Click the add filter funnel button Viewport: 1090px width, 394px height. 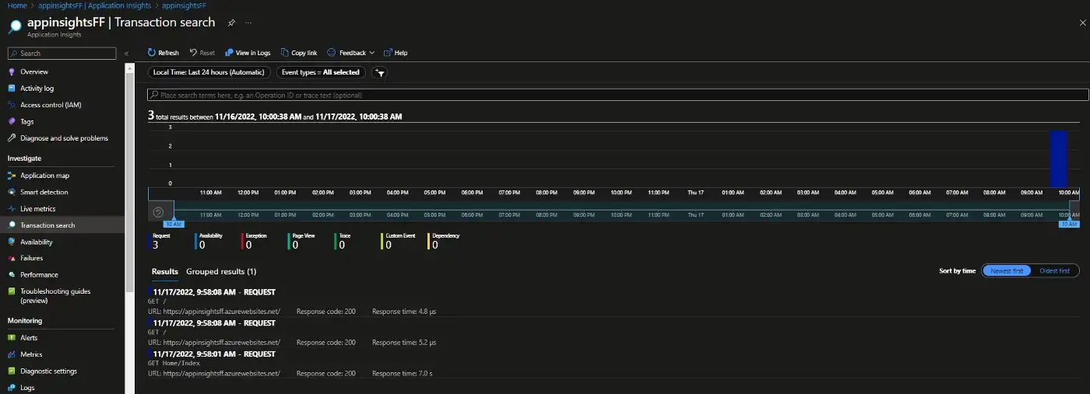(x=380, y=72)
